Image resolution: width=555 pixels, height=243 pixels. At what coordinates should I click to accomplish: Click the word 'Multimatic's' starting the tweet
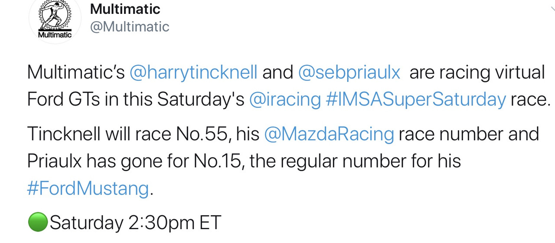[x=76, y=72]
